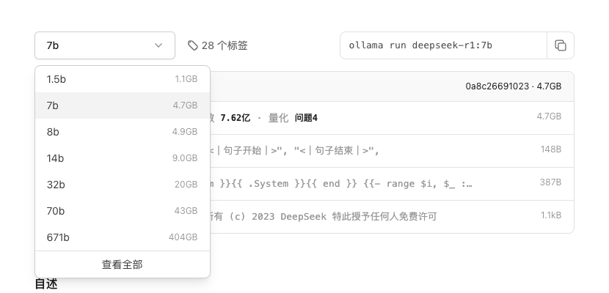Click the chevron arrow in model selector
Viewport: 609px width, 293px height.
tap(158, 45)
